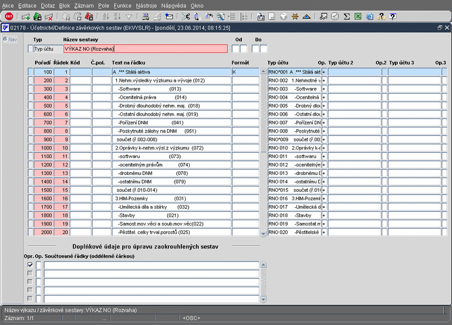Click the Název sestavy field VÝKAZ NO (Rozvaha)
This screenshot has height=325, width=452.
coord(145,49)
